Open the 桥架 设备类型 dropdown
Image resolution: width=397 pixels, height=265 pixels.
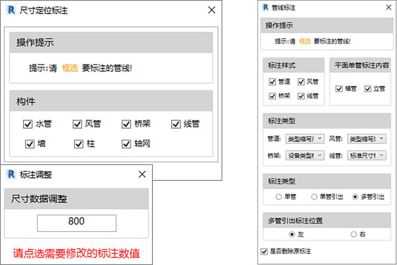(303, 156)
